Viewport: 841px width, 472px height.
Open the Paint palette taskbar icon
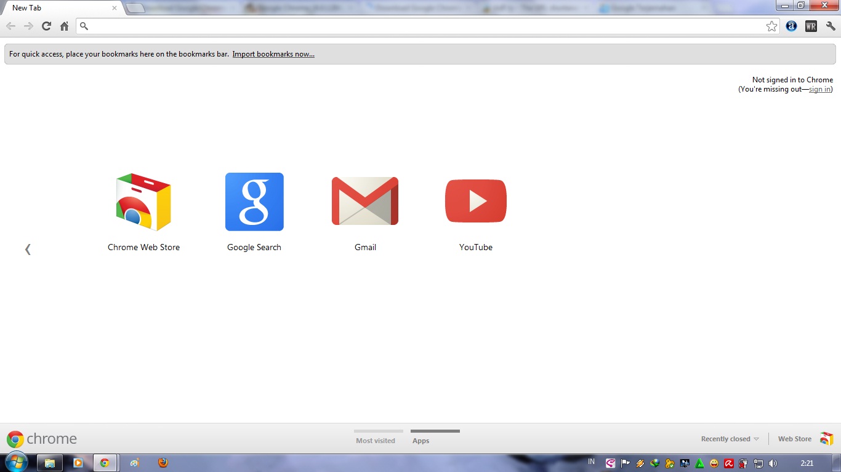point(135,463)
